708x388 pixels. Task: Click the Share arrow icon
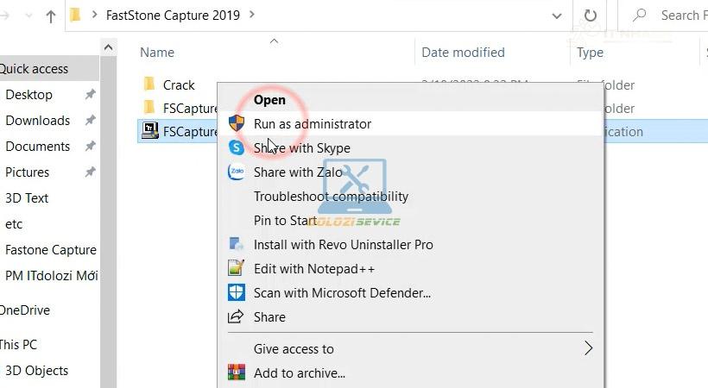[x=236, y=316]
